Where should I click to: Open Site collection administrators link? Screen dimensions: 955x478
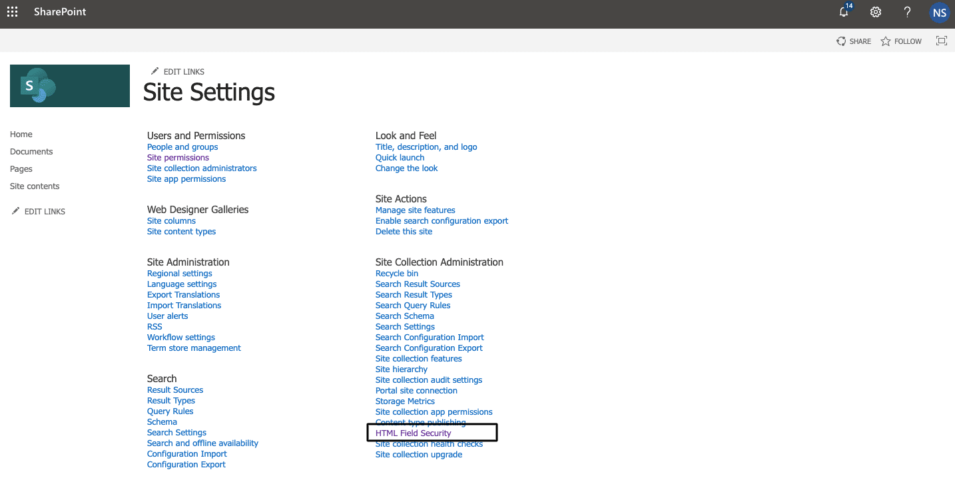pos(202,168)
